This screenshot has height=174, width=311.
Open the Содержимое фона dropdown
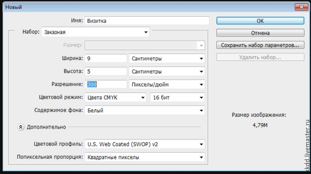pos(145,110)
